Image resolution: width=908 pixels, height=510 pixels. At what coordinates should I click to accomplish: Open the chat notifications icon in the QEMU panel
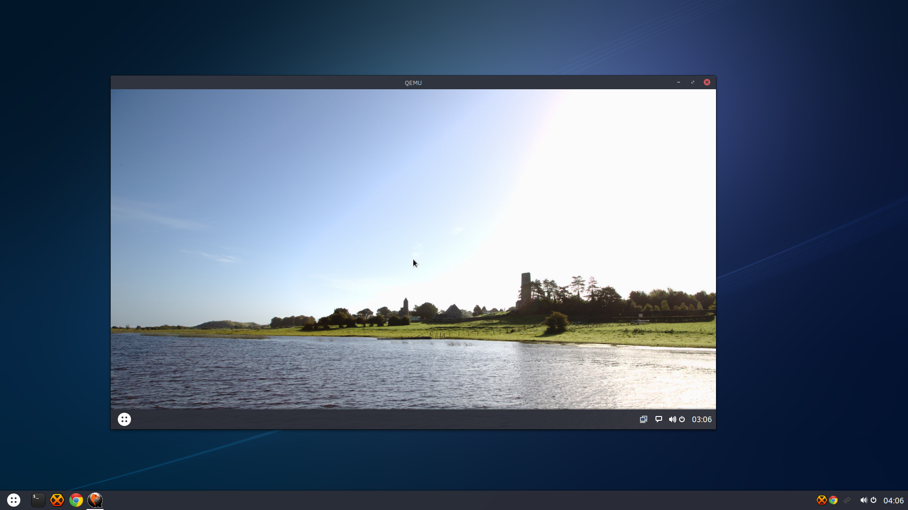[x=658, y=419]
